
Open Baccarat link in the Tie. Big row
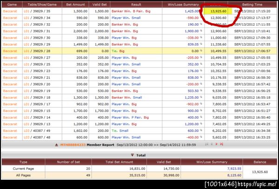[10, 51]
